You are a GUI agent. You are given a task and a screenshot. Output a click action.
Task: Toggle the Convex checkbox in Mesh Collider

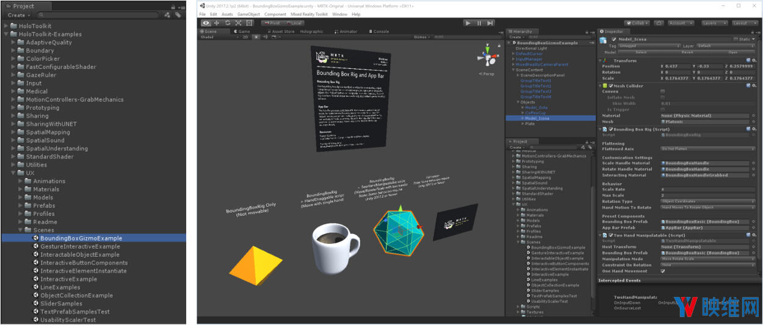click(663, 91)
